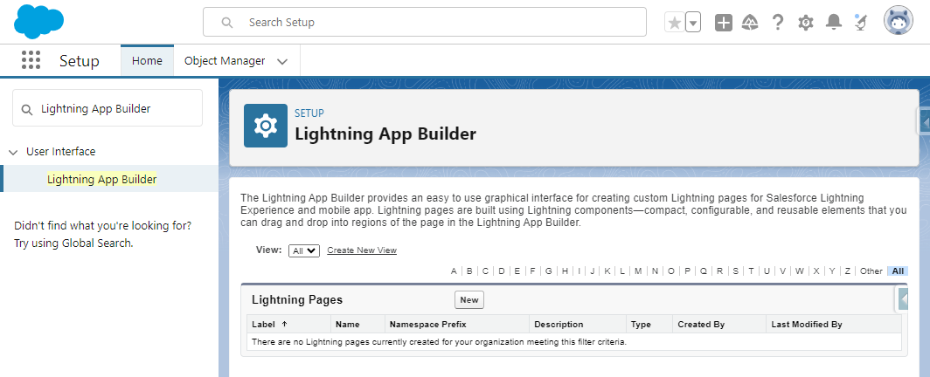The width and height of the screenshot is (930, 377).
Task: Click the Search Setup magnifier icon
Action: 226,23
